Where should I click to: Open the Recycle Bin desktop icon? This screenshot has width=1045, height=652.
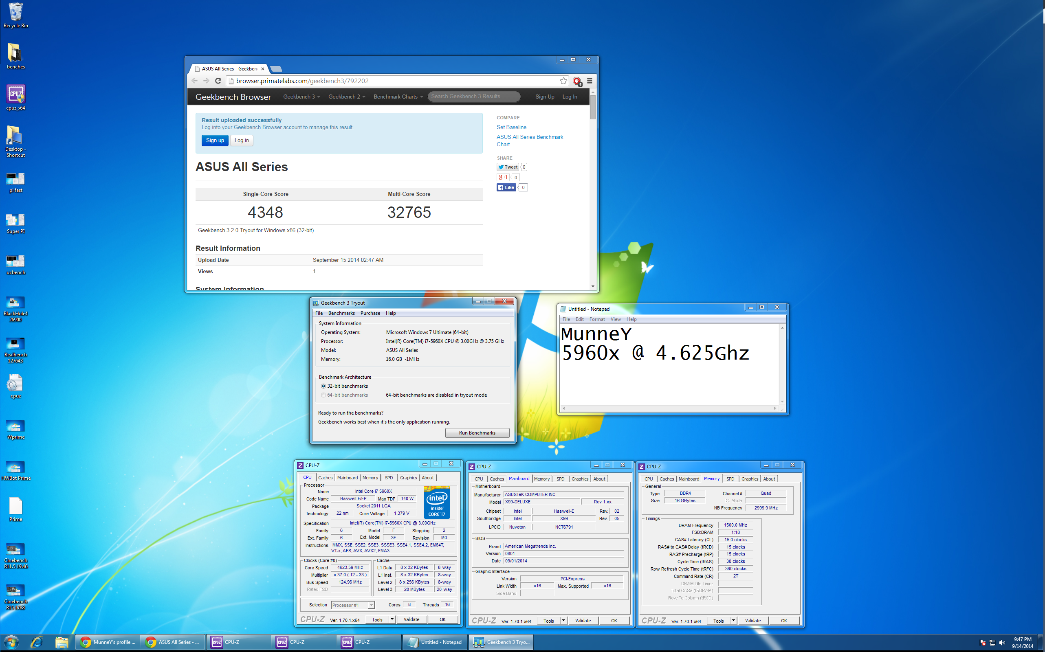[15, 15]
